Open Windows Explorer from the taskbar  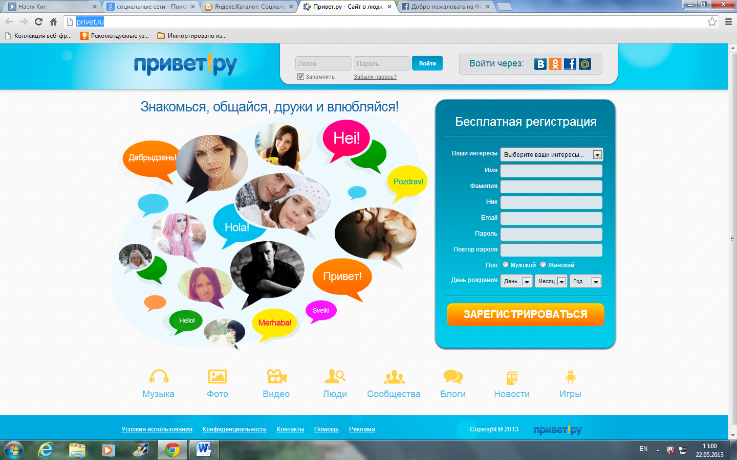[77, 450]
